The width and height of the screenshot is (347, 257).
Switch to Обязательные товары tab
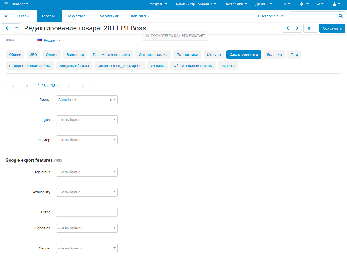tap(193, 66)
